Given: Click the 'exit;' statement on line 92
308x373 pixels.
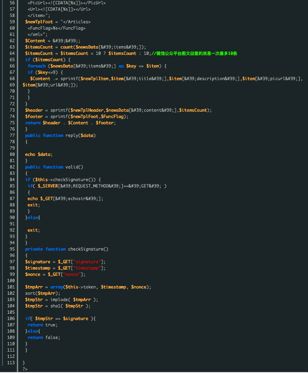Looking at the screenshot, I should (34, 230).
